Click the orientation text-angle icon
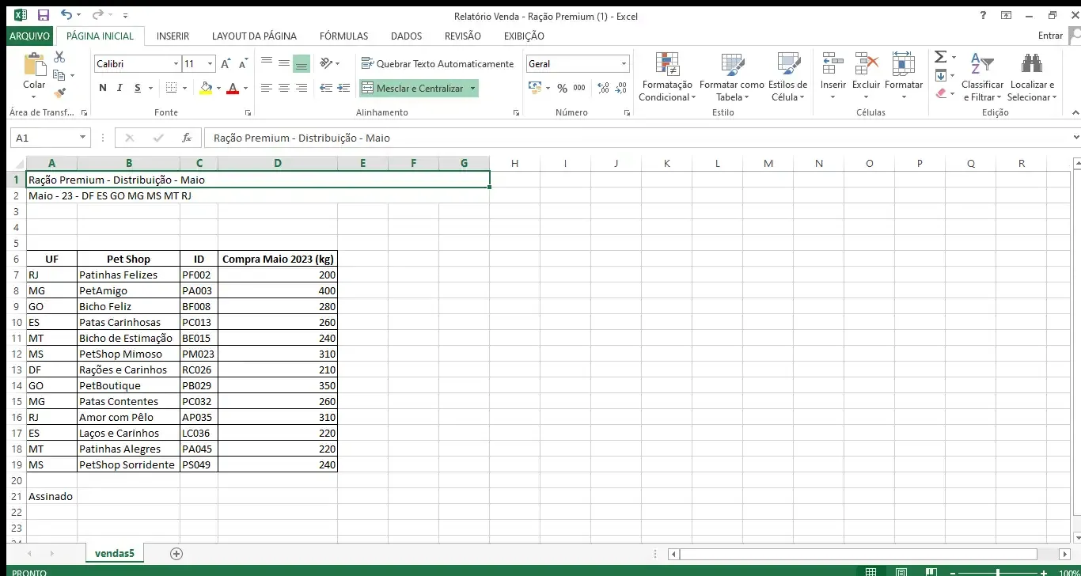The image size is (1081, 576). pos(326,63)
